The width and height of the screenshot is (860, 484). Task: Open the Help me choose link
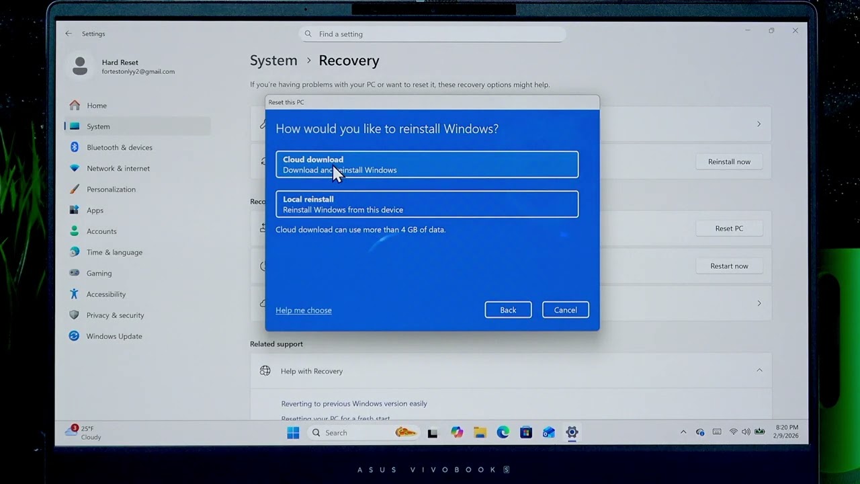pyautogui.click(x=304, y=311)
